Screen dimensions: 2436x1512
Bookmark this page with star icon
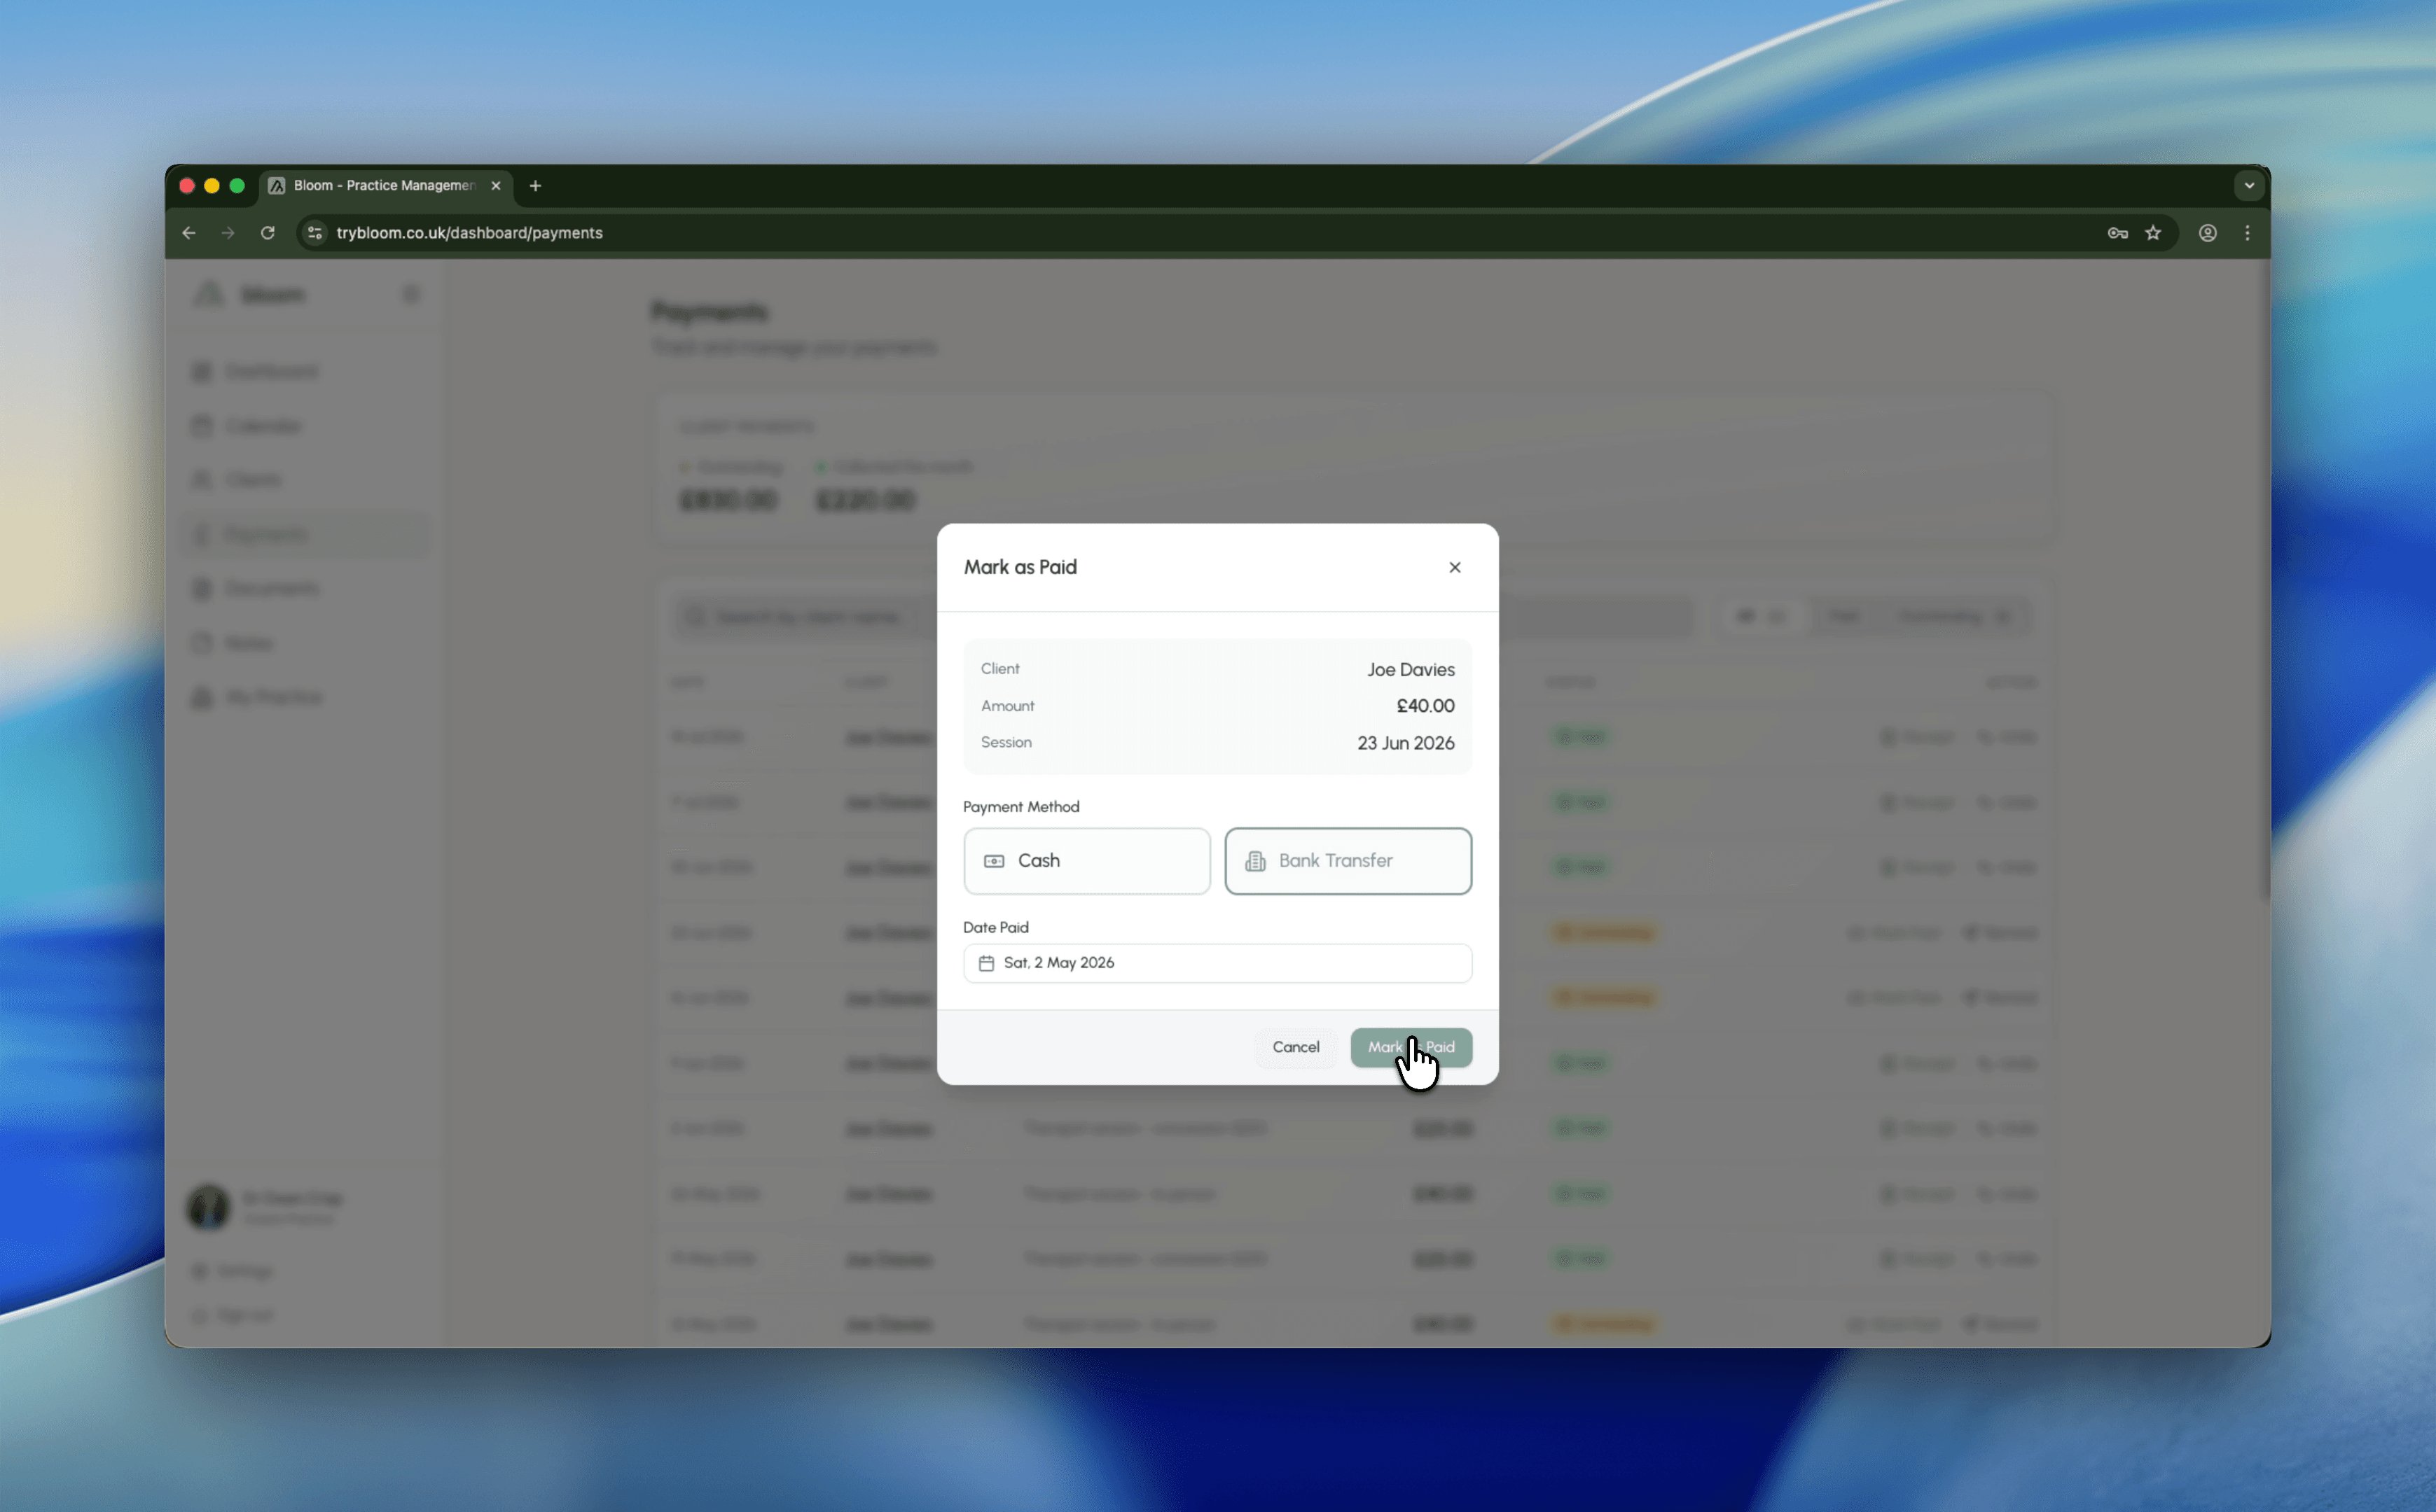click(2153, 233)
